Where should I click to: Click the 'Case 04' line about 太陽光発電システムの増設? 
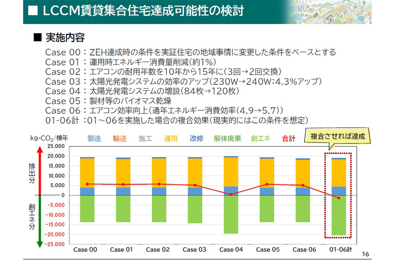(142, 91)
